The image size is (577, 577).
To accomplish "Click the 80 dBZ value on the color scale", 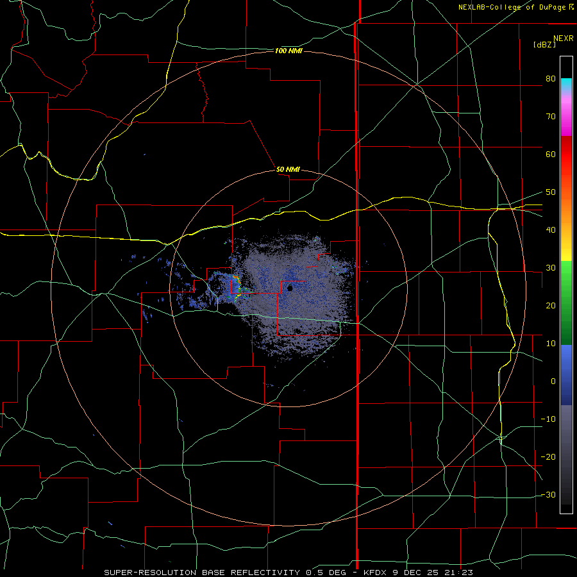I will [x=551, y=79].
